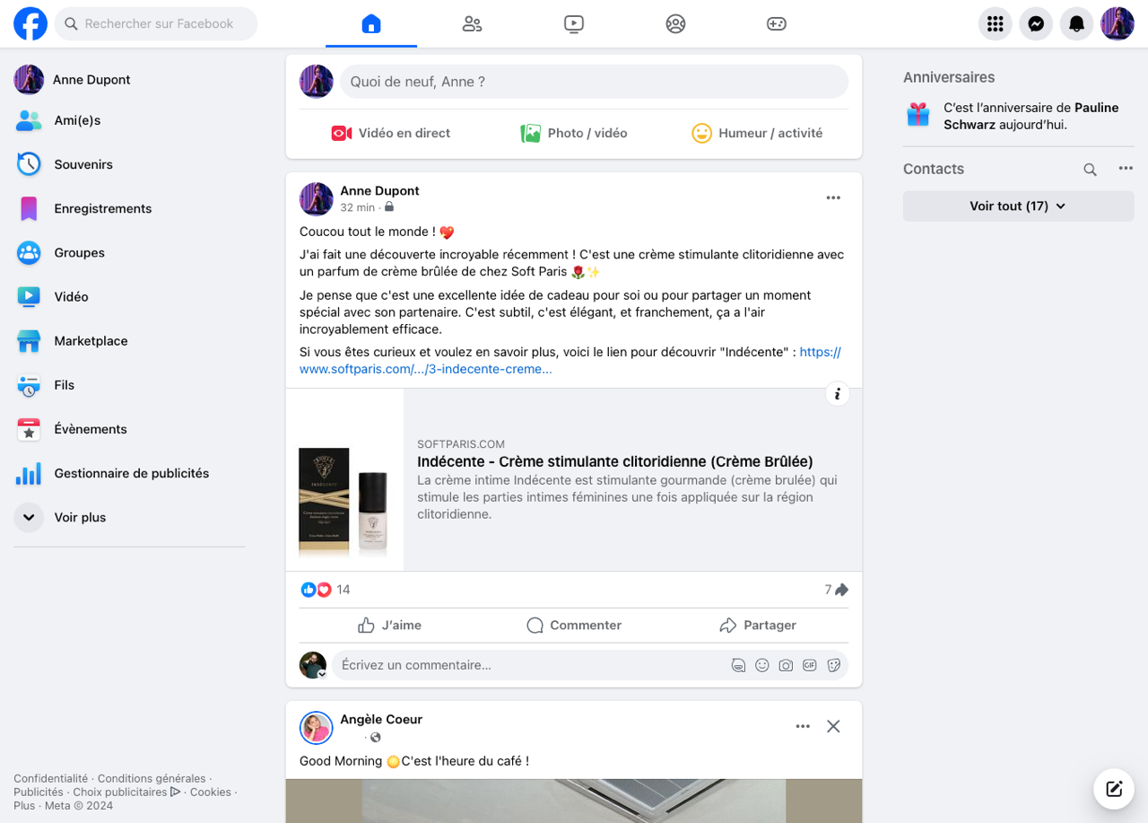Open Marketplace from the left sidebar
1148x823 pixels.
point(90,341)
